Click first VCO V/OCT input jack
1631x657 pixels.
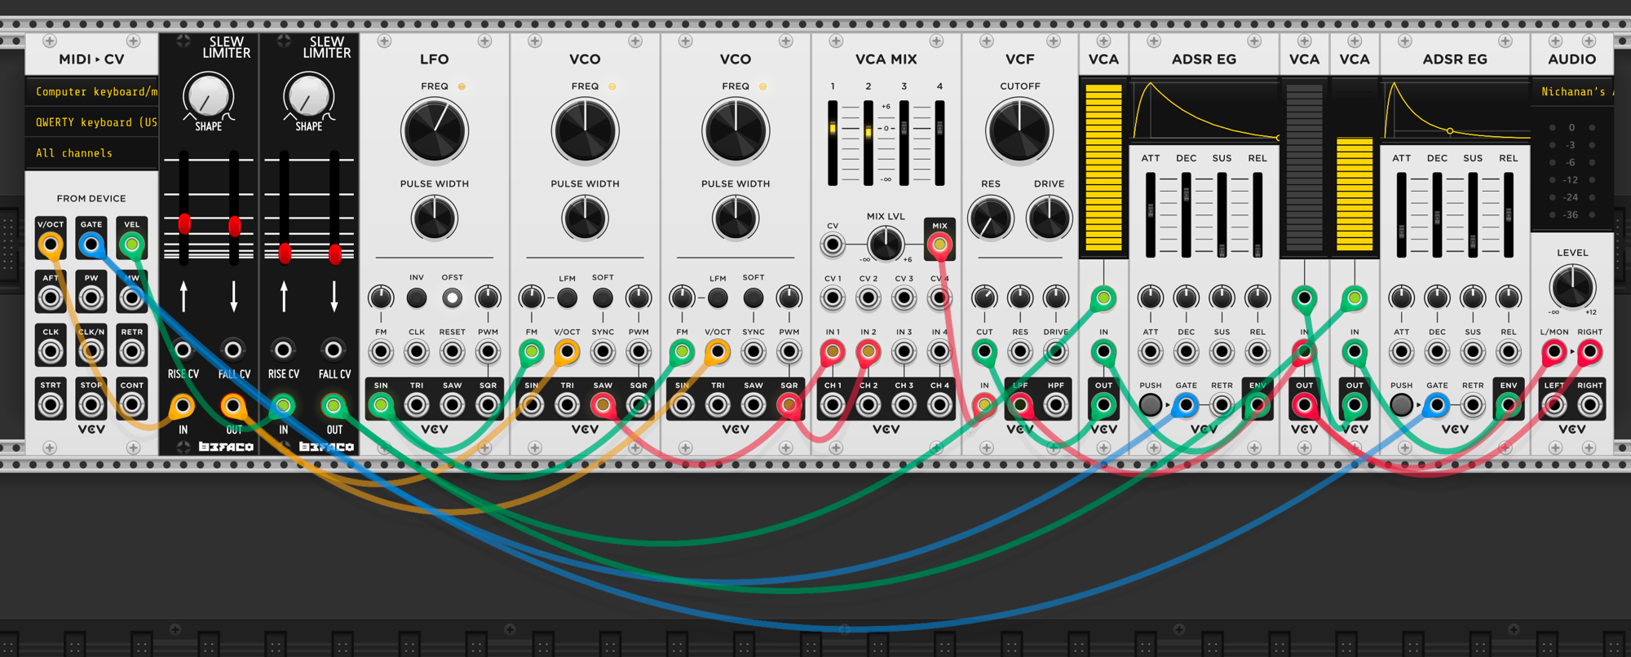[x=567, y=351]
